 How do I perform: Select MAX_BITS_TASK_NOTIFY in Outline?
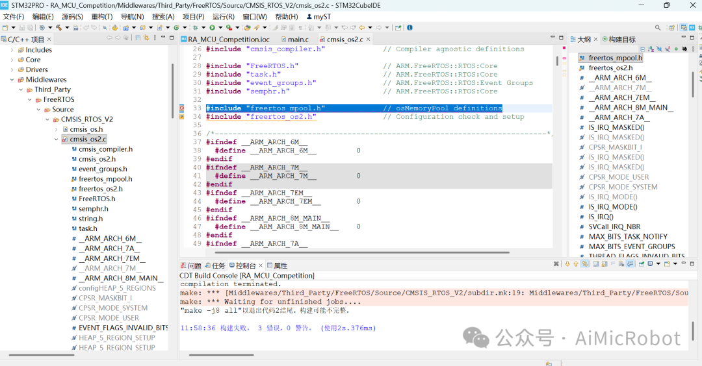point(628,236)
